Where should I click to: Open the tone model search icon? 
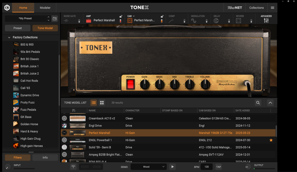(x=258, y=103)
